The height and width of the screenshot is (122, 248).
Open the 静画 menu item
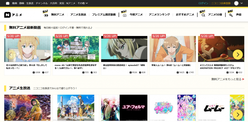coord(22,3)
